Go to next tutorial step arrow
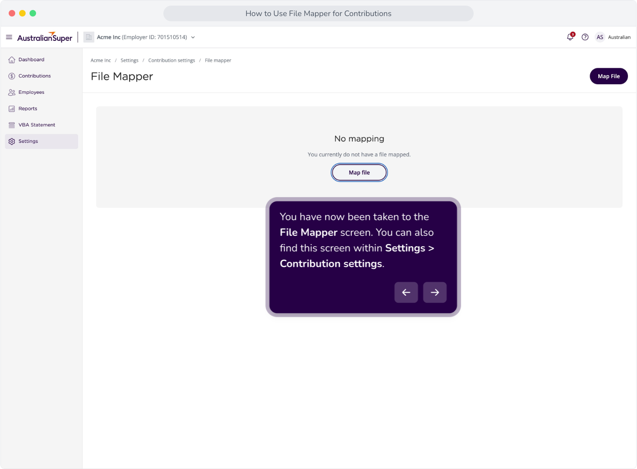The height and width of the screenshot is (469, 637). pos(435,292)
